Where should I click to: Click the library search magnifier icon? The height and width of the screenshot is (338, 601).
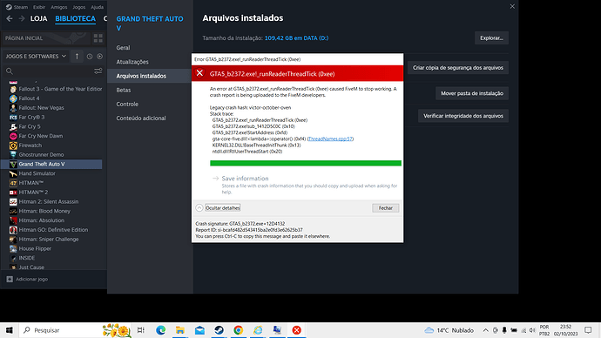pos(10,71)
